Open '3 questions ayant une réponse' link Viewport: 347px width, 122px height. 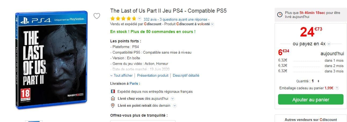point(183,19)
